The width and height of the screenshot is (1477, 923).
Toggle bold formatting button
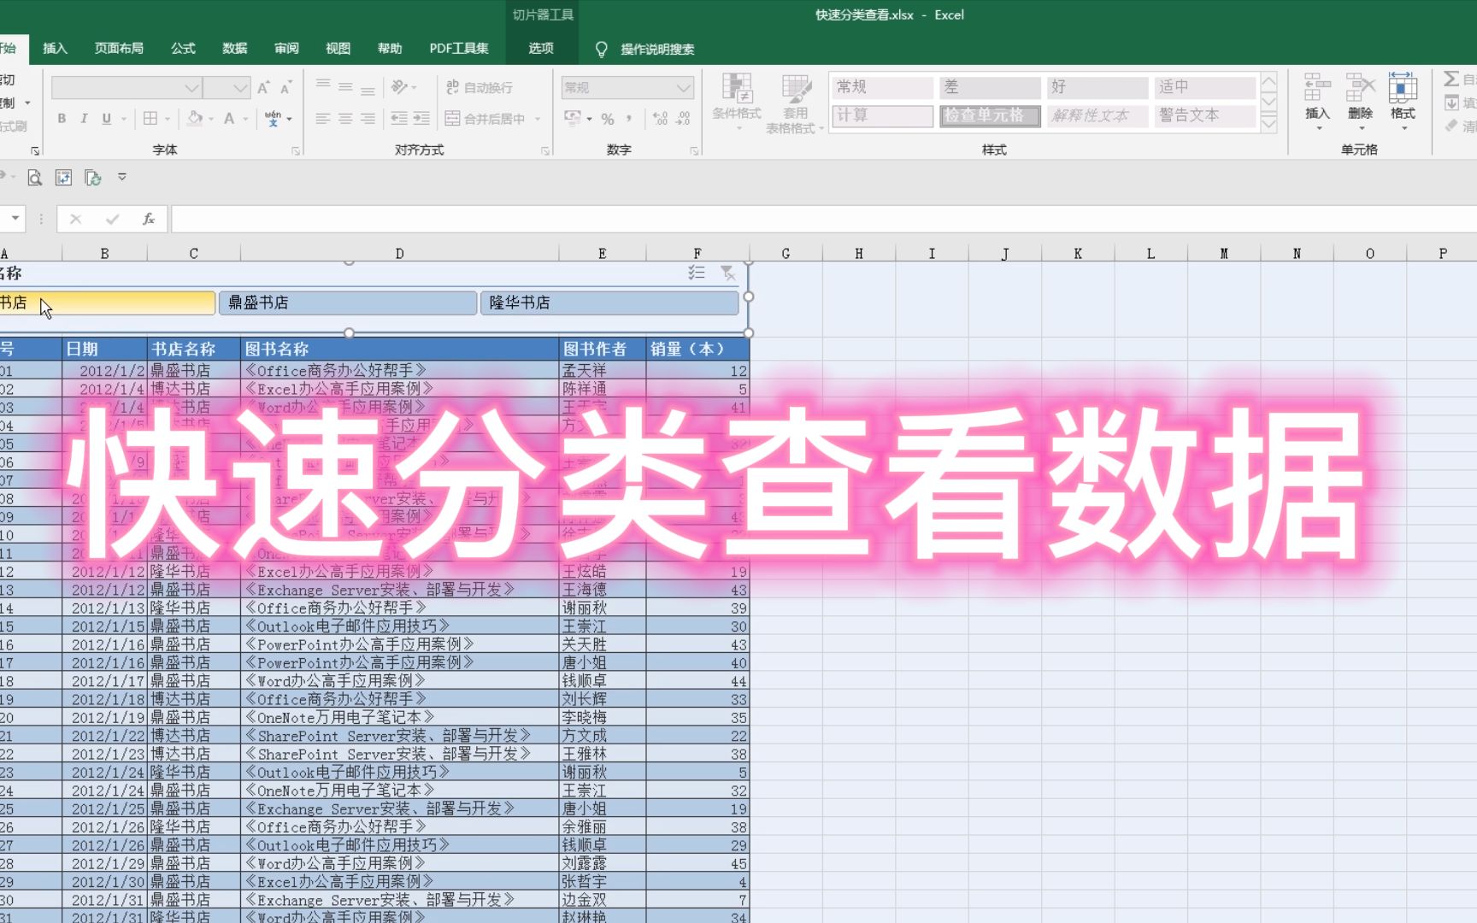62,119
